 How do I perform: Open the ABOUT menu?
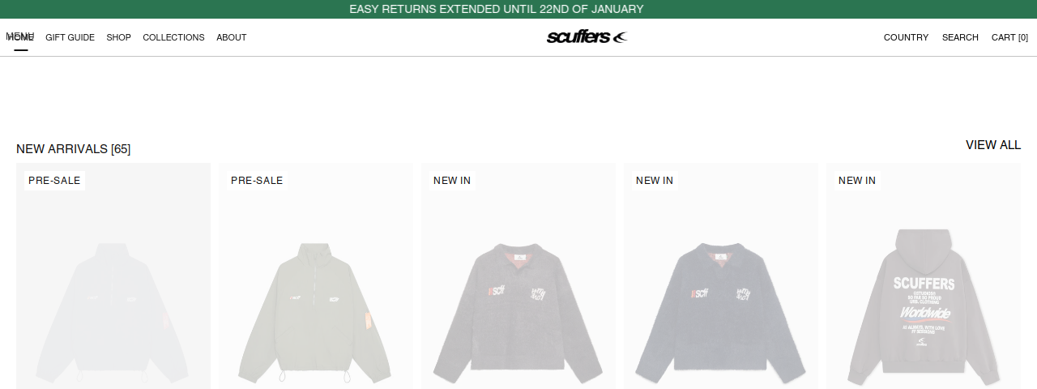[231, 37]
